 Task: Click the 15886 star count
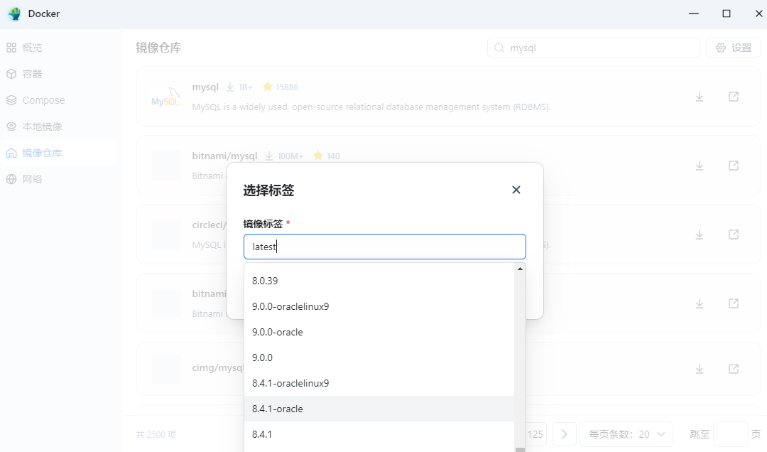click(287, 87)
